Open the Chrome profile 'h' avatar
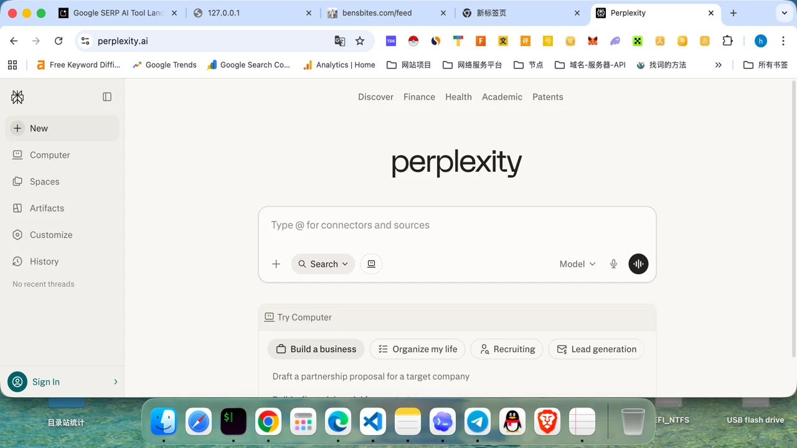The height and width of the screenshot is (448, 797). (760, 41)
